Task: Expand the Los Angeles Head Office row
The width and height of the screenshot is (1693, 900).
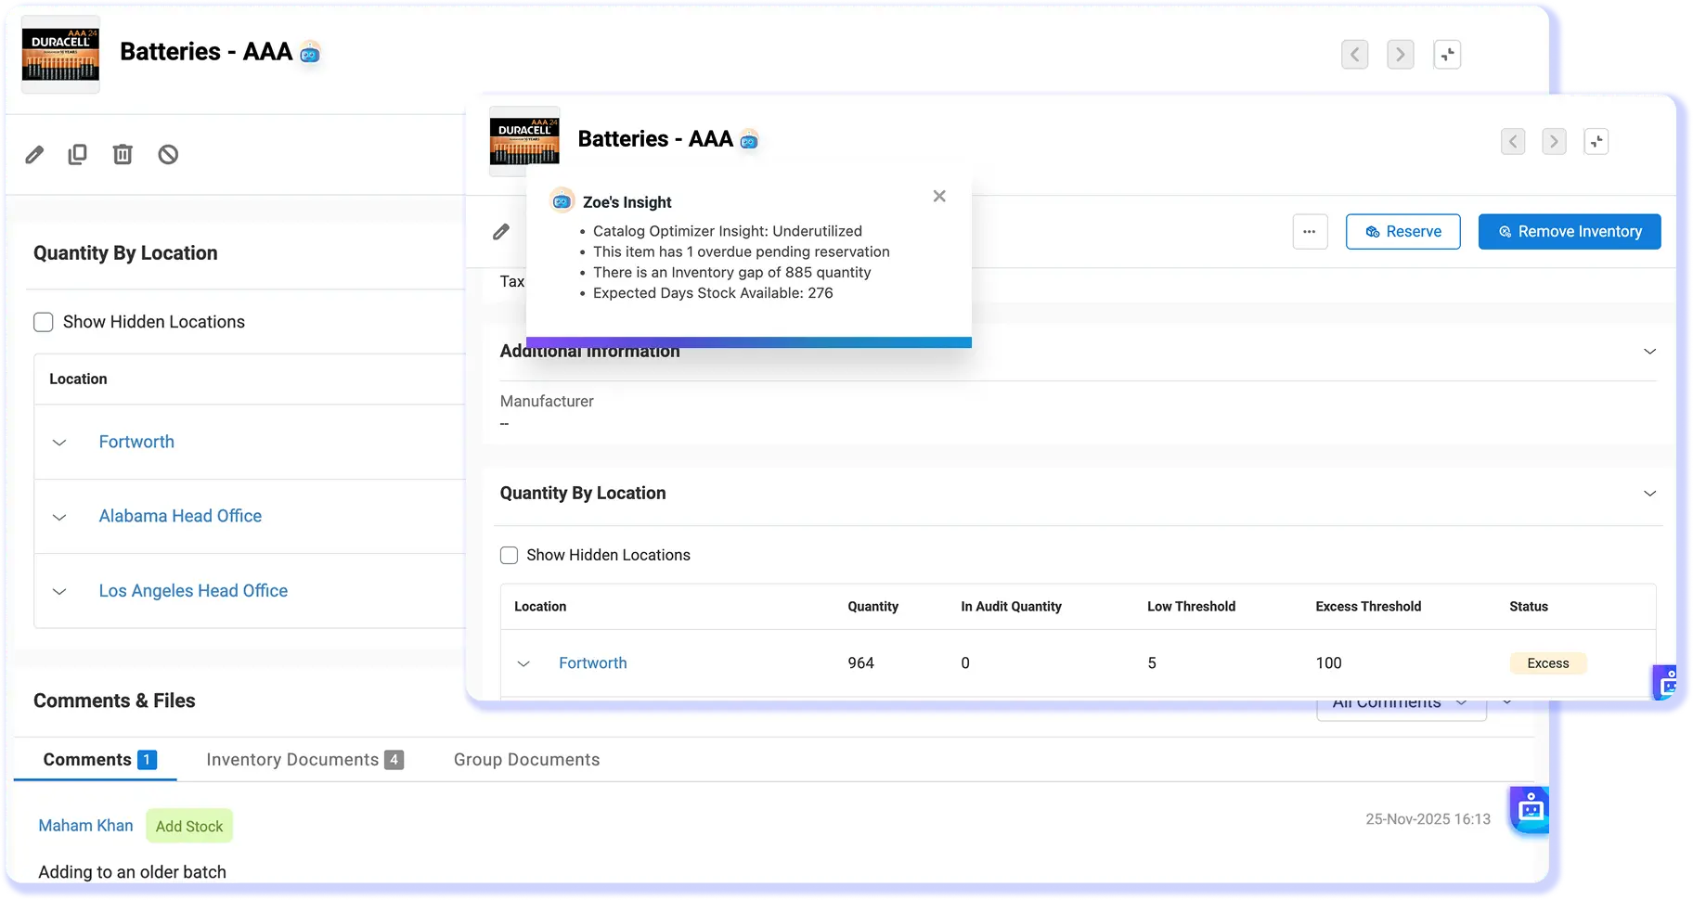Action: 59,591
